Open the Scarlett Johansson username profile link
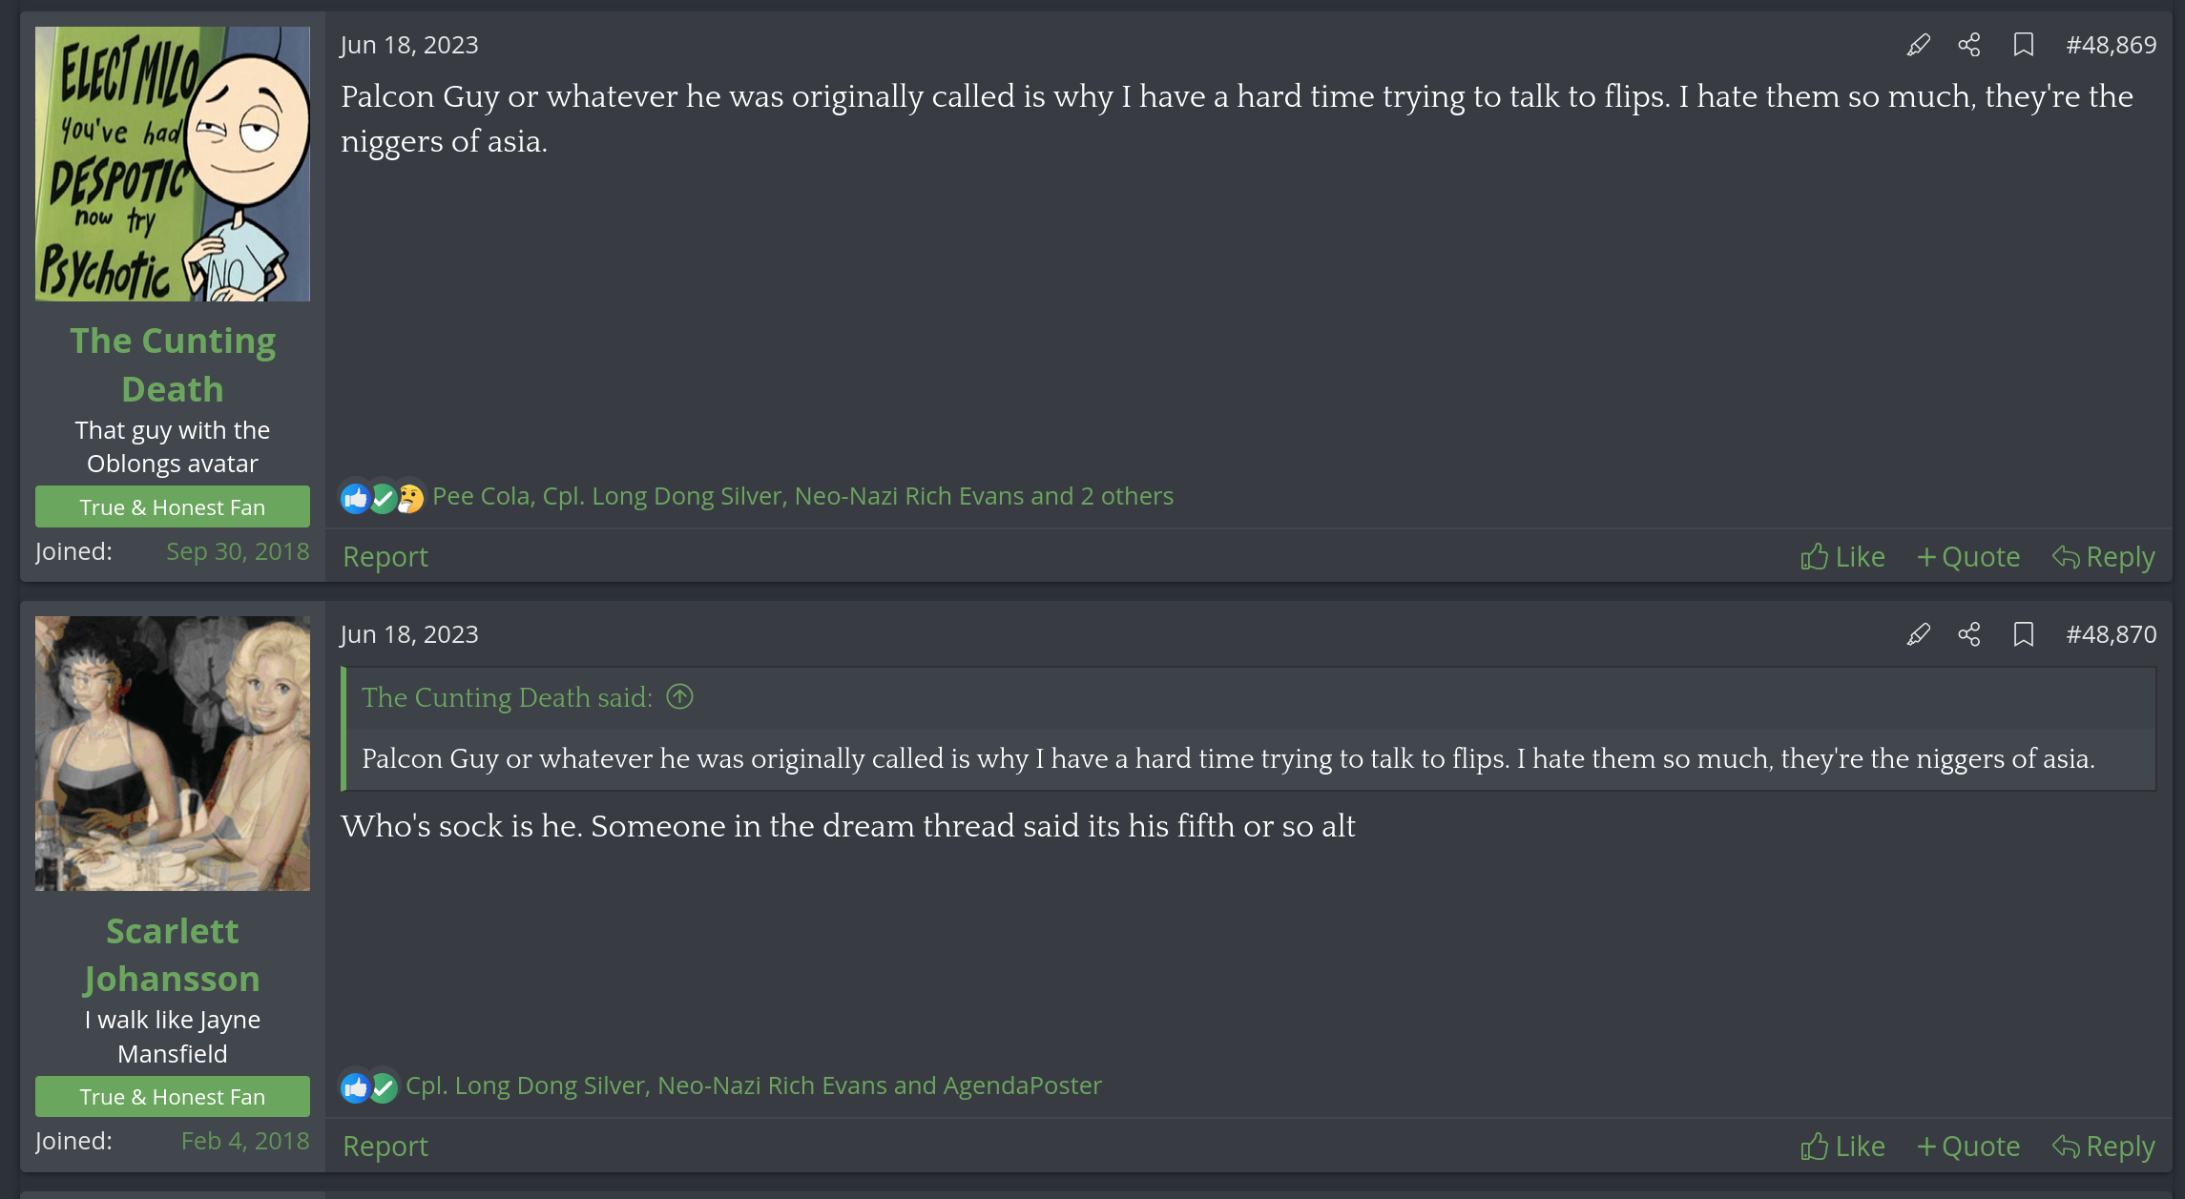This screenshot has width=2185, height=1199. (173, 955)
